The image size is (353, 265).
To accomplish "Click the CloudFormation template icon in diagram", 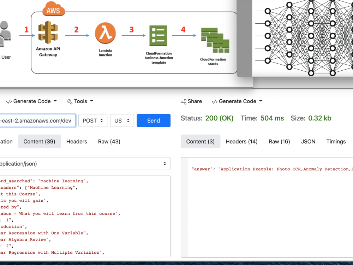I will pyautogui.click(x=158, y=36).
